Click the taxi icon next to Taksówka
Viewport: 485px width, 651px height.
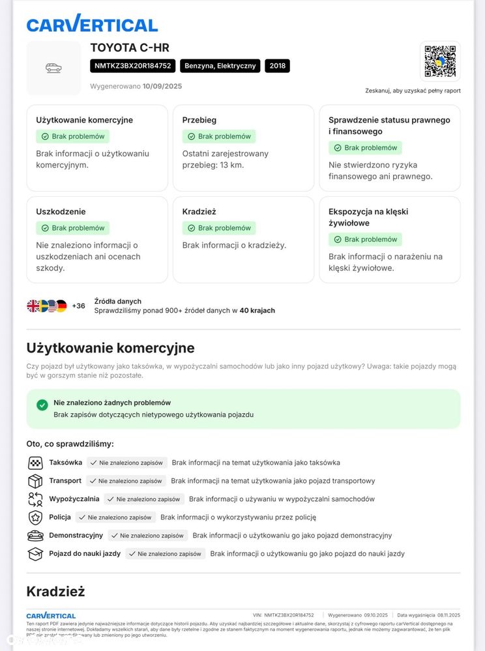(35, 463)
